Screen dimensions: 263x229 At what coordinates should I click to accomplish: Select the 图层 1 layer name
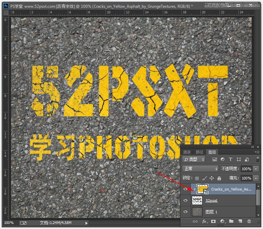point(211,212)
